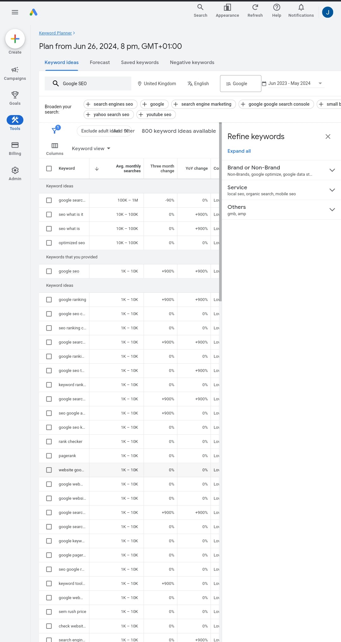The image size is (341, 642).
Task: Sort by YoY change header
Action: tap(196, 168)
